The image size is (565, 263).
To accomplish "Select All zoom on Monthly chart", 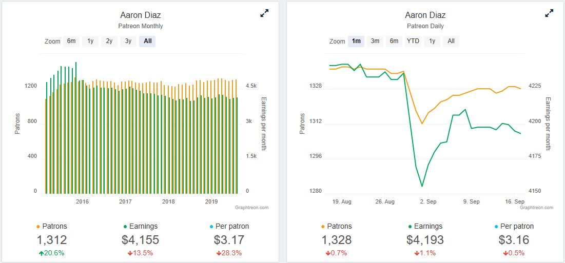I will pos(147,41).
